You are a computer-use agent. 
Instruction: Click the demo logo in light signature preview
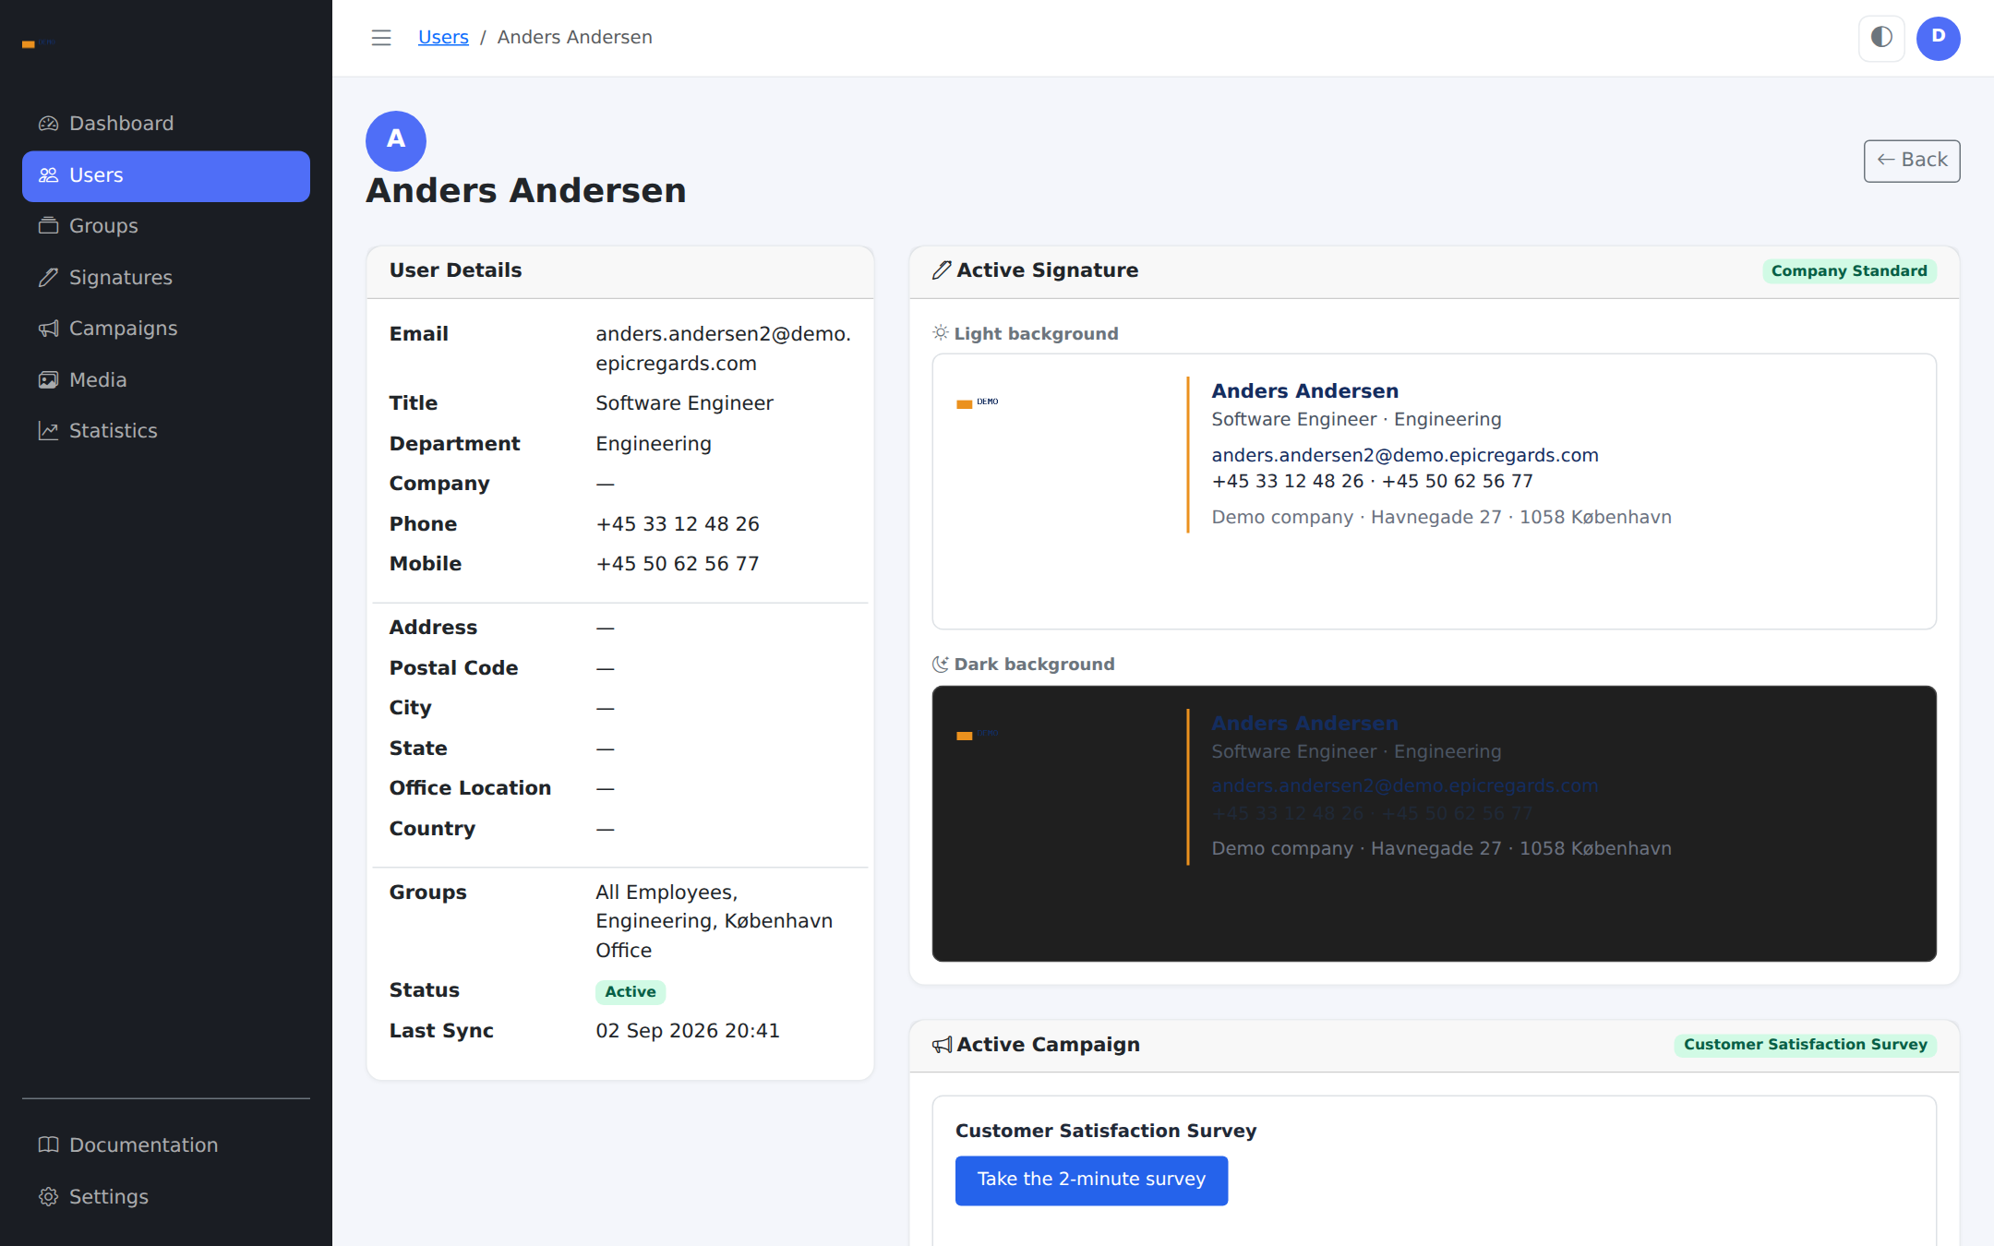point(978,402)
